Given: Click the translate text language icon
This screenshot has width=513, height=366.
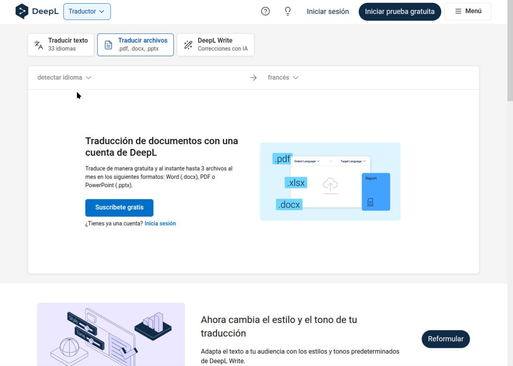Looking at the screenshot, I should click(38, 45).
